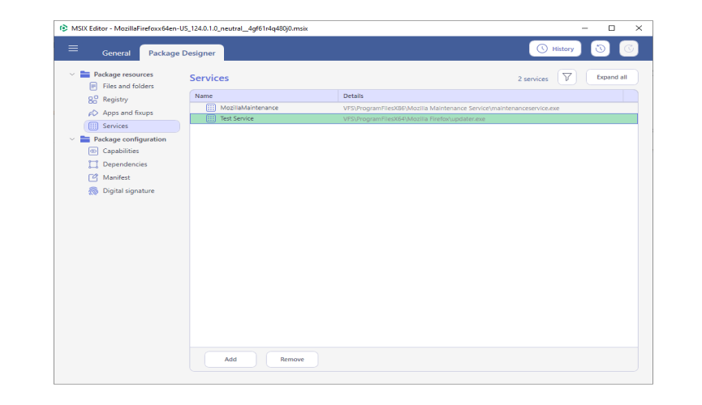The image size is (702, 405).
Task: Switch to the General tab
Action: [116, 53]
